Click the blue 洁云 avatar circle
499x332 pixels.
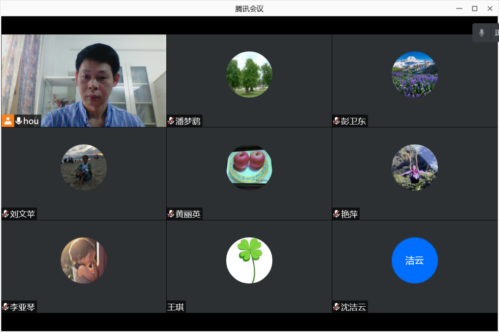(415, 260)
